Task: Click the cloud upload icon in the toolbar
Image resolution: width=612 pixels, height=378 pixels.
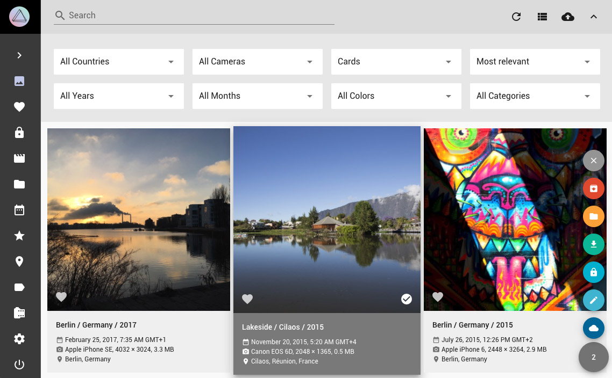Action: (x=567, y=17)
